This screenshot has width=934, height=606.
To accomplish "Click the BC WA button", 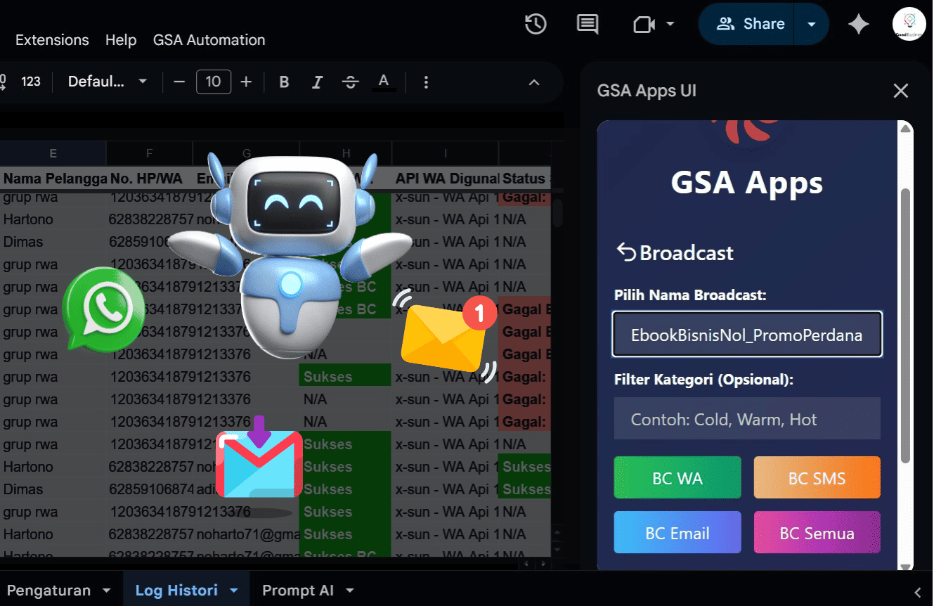I will click(677, 478).
